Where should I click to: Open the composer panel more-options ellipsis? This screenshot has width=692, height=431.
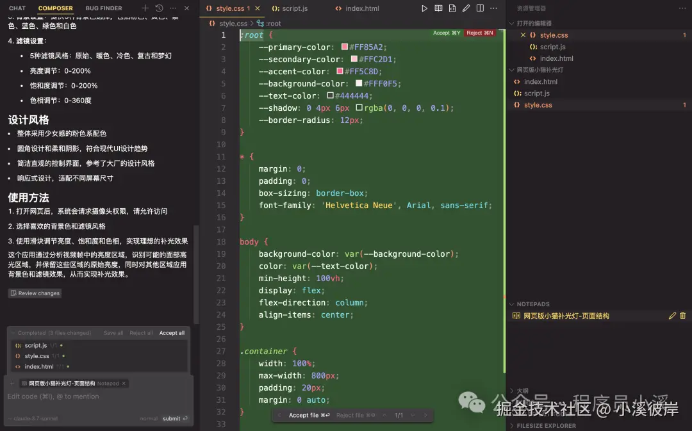pos(173,8)
